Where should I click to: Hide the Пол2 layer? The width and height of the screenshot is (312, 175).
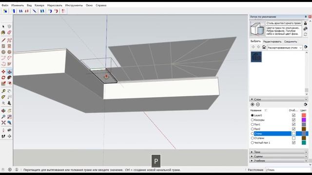coord(293,129)
